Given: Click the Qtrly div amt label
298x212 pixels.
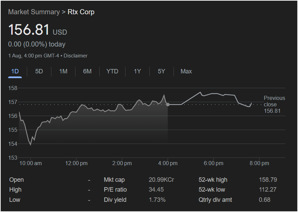Looking at the screenshot, I should (215, 200).
